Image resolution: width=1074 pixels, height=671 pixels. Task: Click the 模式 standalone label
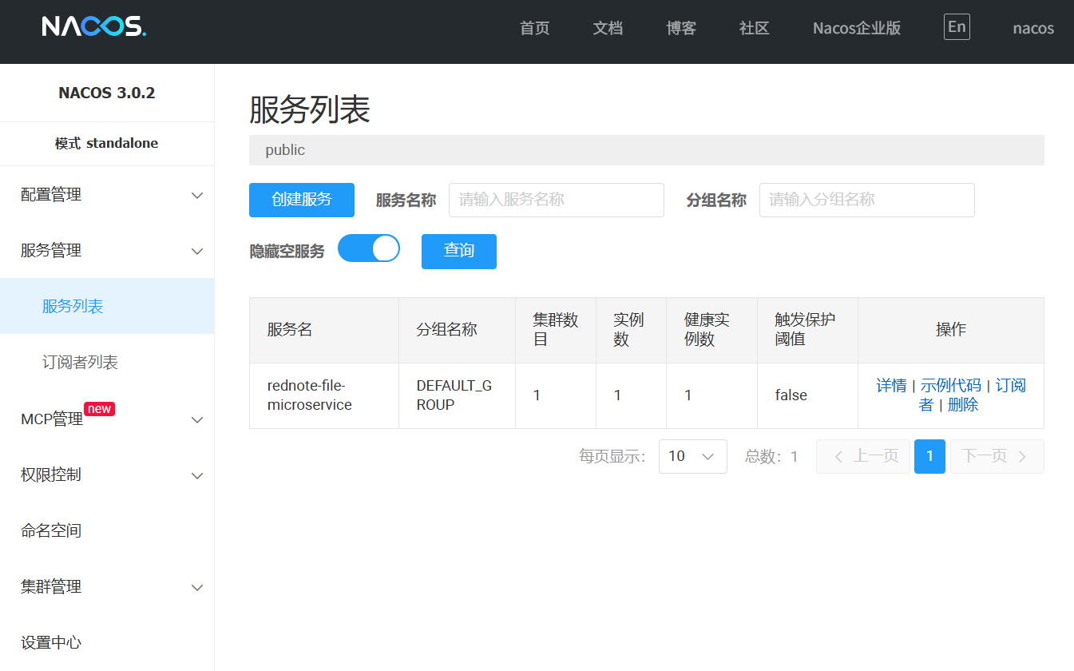[107, 144]
